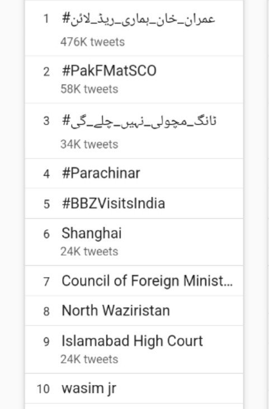Click the 34K tweets count
This screenshot has width=269, height=409.
tap(89, 144)
